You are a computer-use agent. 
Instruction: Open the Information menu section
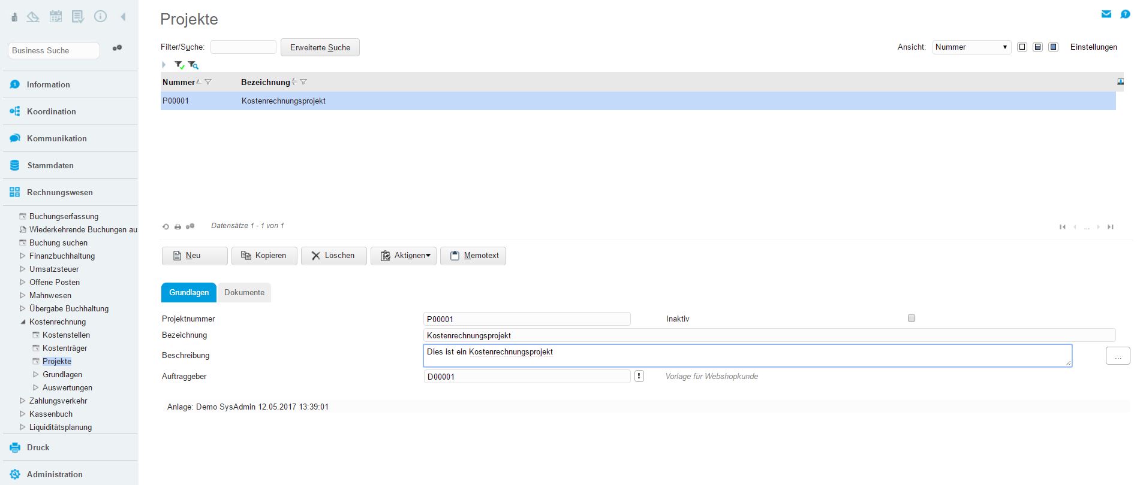[x=70, y=84]
